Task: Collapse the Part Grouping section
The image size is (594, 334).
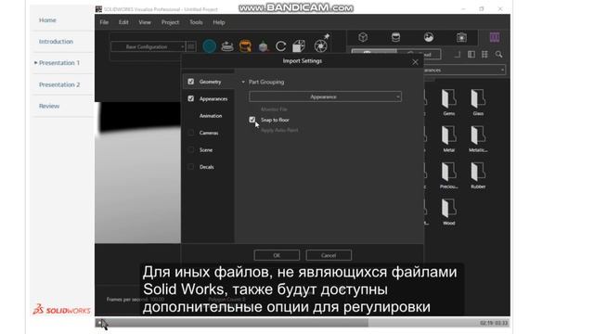Action: (243, 82)
